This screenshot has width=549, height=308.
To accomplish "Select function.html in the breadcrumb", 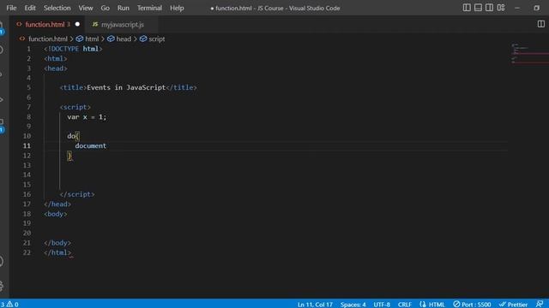I will pos(48,38).
